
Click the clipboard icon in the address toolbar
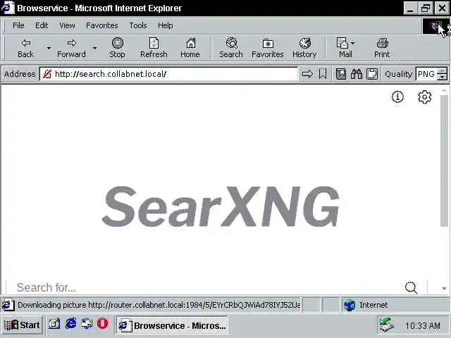(x=372, y=74)
